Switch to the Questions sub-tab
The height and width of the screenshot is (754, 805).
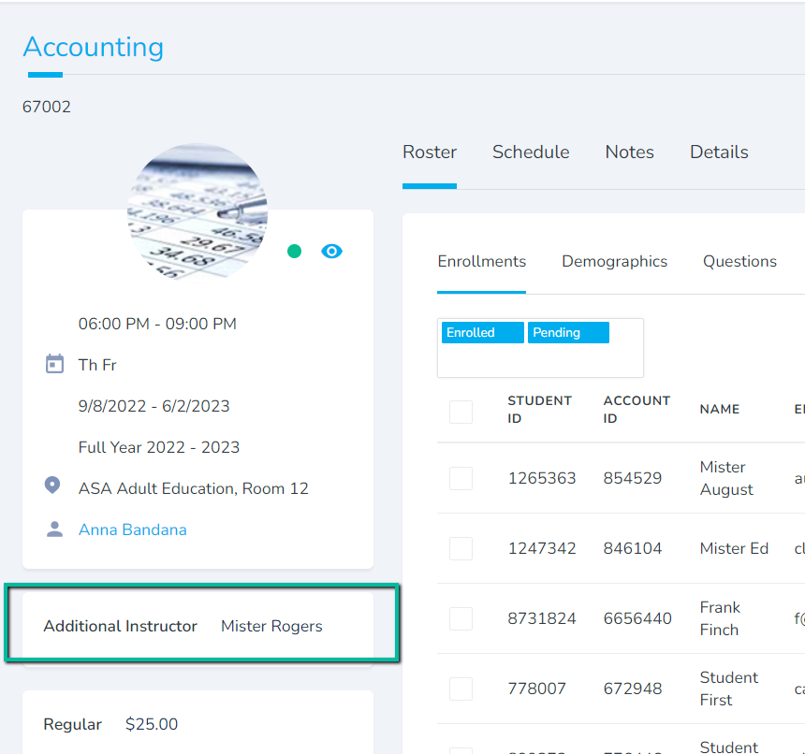[739, 262]
